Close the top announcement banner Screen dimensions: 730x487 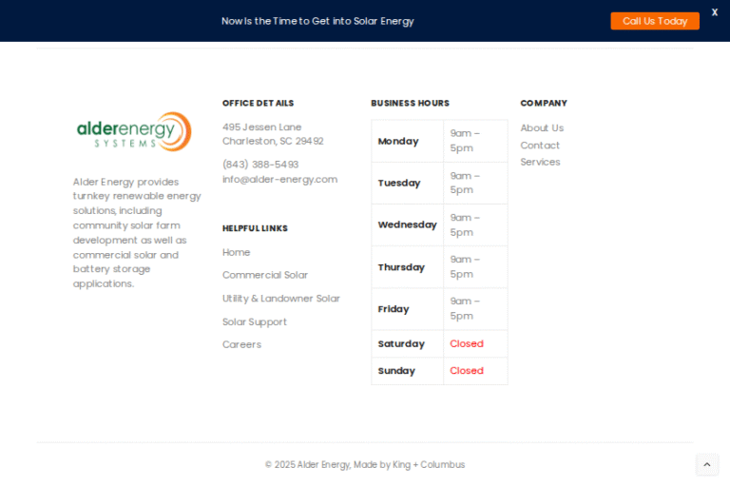[714, 12]
